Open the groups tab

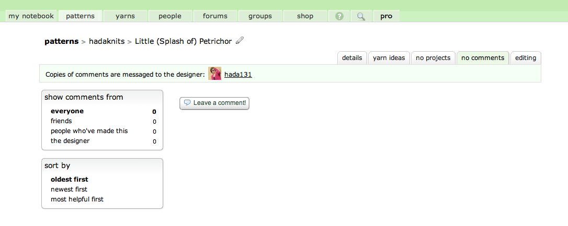click(260, 16)
